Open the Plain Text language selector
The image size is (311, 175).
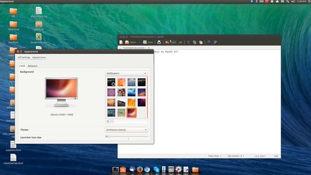click(215, 156)
